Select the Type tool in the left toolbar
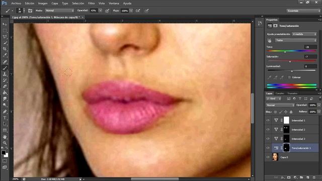Image resolution: width=322 pixels, height=181 pixels. click(x=5, y=118)
